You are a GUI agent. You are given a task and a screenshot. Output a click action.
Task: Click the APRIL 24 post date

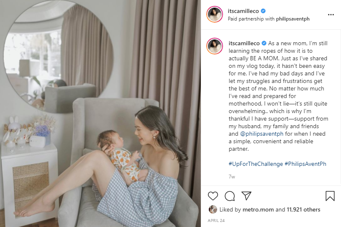[x=216, y=220]
